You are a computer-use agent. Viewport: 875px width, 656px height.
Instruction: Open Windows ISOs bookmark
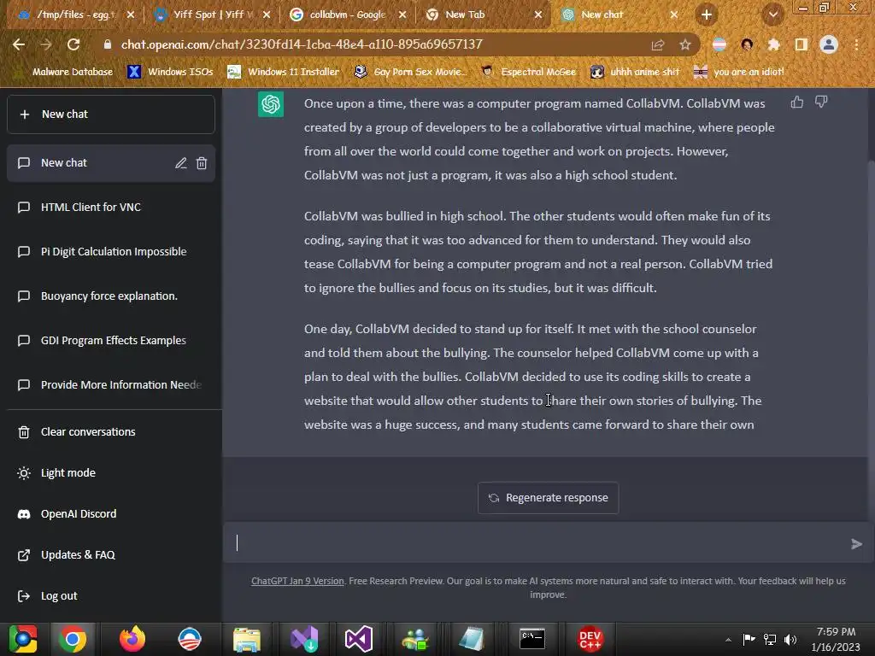point(171,72)
